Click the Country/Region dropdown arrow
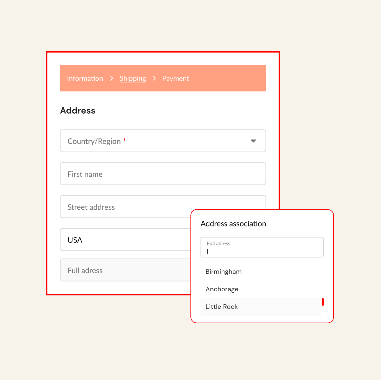The image size is (381, 380). (x=253, y=141)
